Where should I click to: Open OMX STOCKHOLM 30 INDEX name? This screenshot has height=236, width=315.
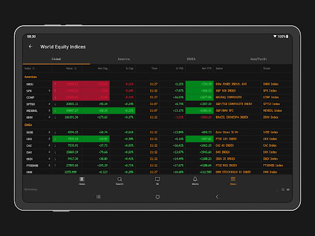point(233,172)
